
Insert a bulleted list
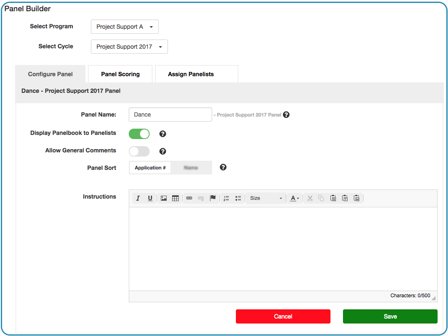coord(238,199)
